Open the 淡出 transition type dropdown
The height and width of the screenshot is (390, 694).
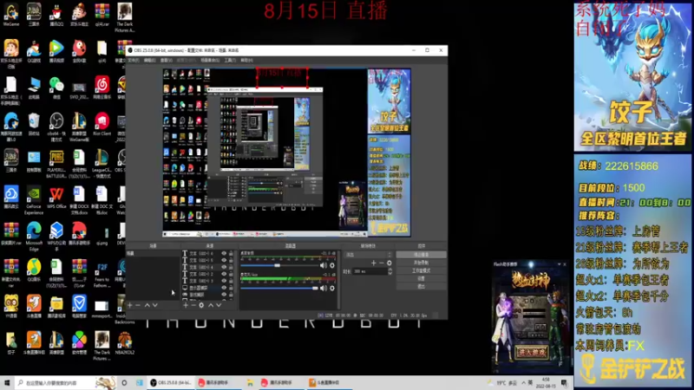click(x=368, y=255)
